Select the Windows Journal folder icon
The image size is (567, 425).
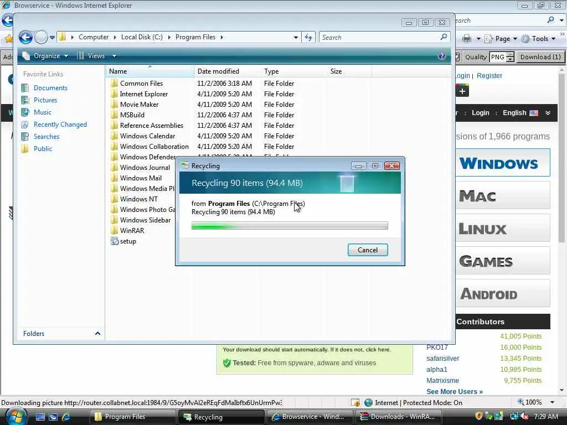(x=114, y=167)
